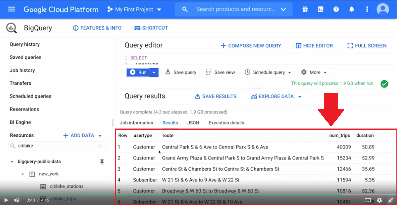Open Scheduled queries in the sidebar

30,96
